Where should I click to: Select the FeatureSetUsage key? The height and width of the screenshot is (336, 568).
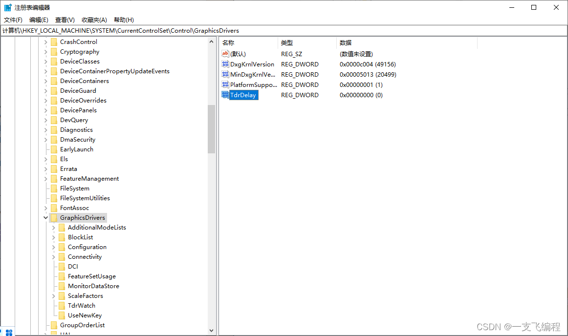91,276
